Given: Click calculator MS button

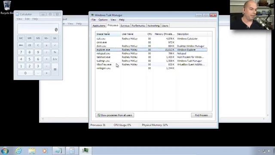Looking at the screenshot, I should tap(38, 38).
